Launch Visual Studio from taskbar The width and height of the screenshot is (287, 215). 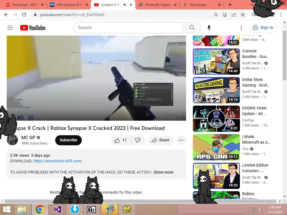(57, 209)
